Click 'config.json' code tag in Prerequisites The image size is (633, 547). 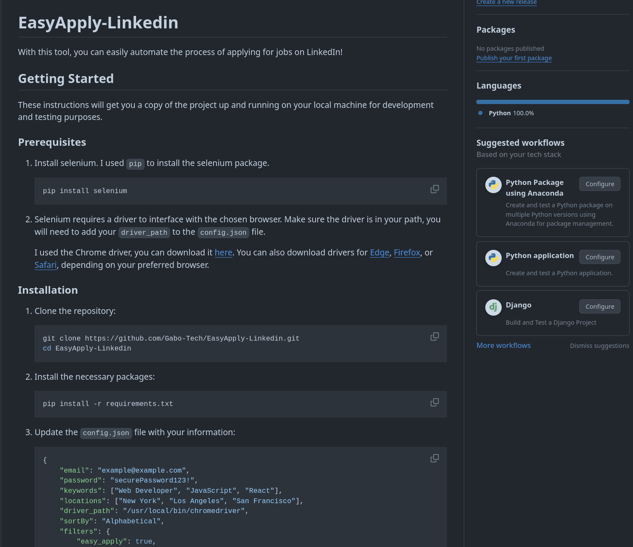click(x=223, y=233)
